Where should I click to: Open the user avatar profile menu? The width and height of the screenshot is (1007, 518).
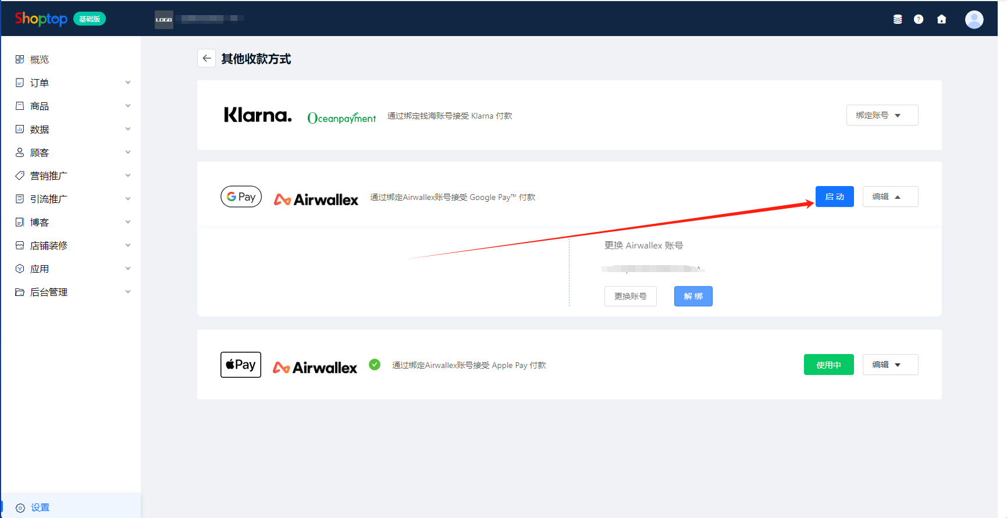[x=974, y=19]
